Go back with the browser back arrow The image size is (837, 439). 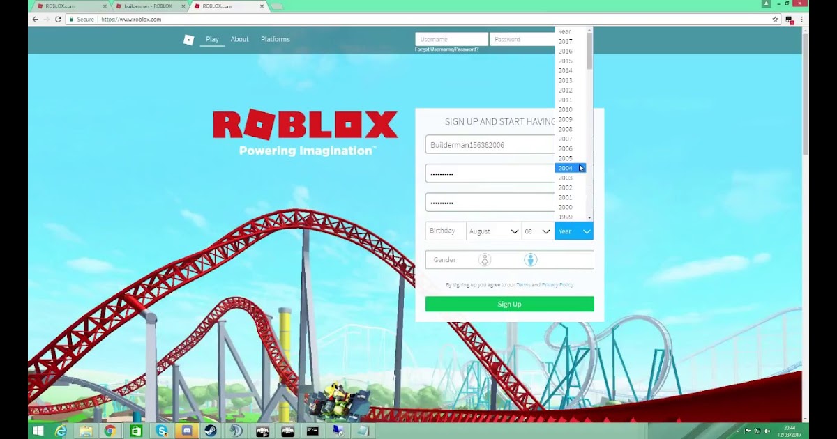pyautogui.click(x=36, y=20)
